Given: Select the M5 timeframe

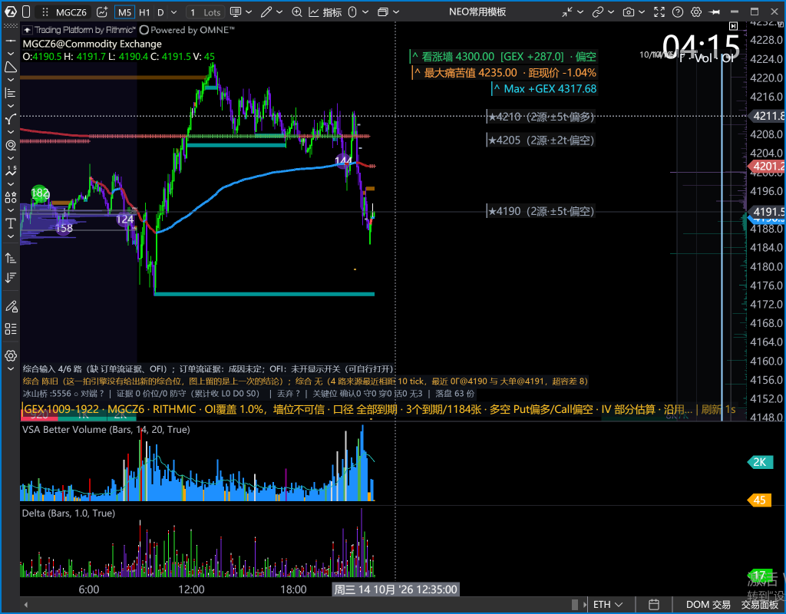Looking at the screenshot, I should (x=124, y=12).
